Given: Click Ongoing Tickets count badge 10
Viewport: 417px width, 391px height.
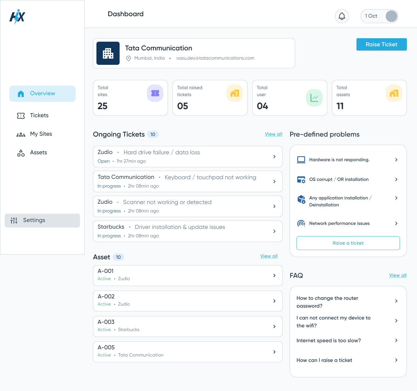Looking at the screenshot, I should pos(153,134).
